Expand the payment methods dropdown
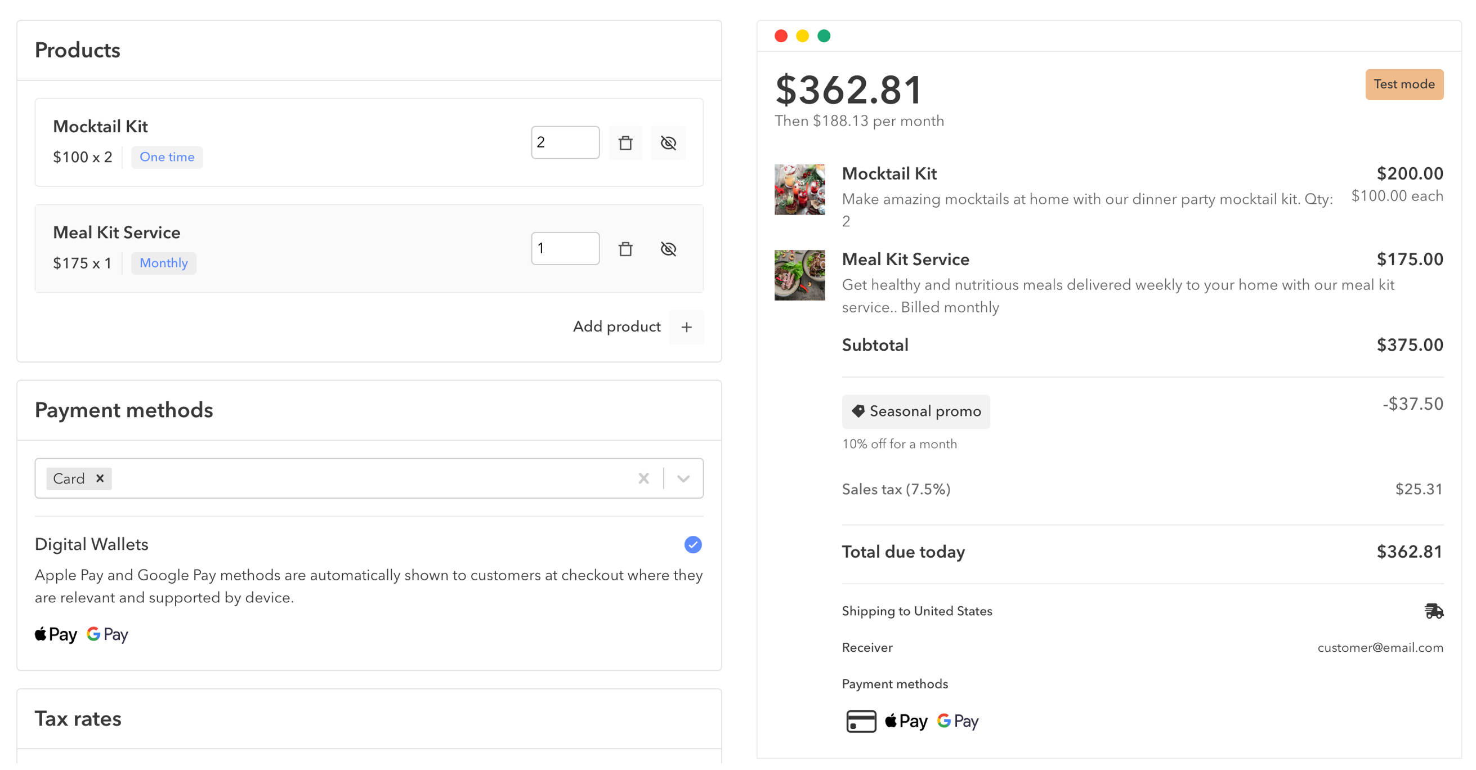This screenshot has height=770, width=1476. [x=685, y=478]
